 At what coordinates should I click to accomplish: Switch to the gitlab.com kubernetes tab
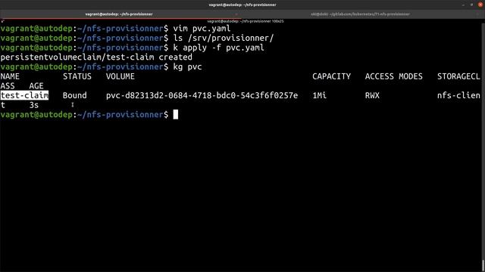pos(361,14)
